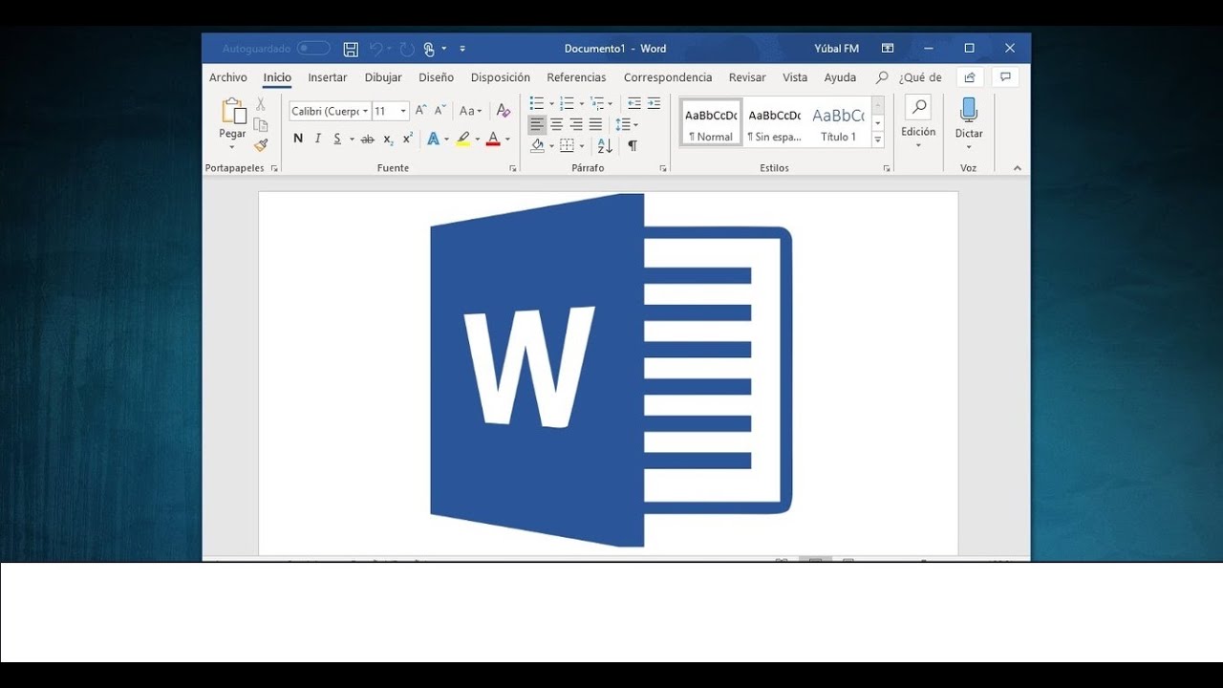The image size is (1223, 688).
Task: Apply strikethrough with the abc icon
Action: tap(367, 140)
